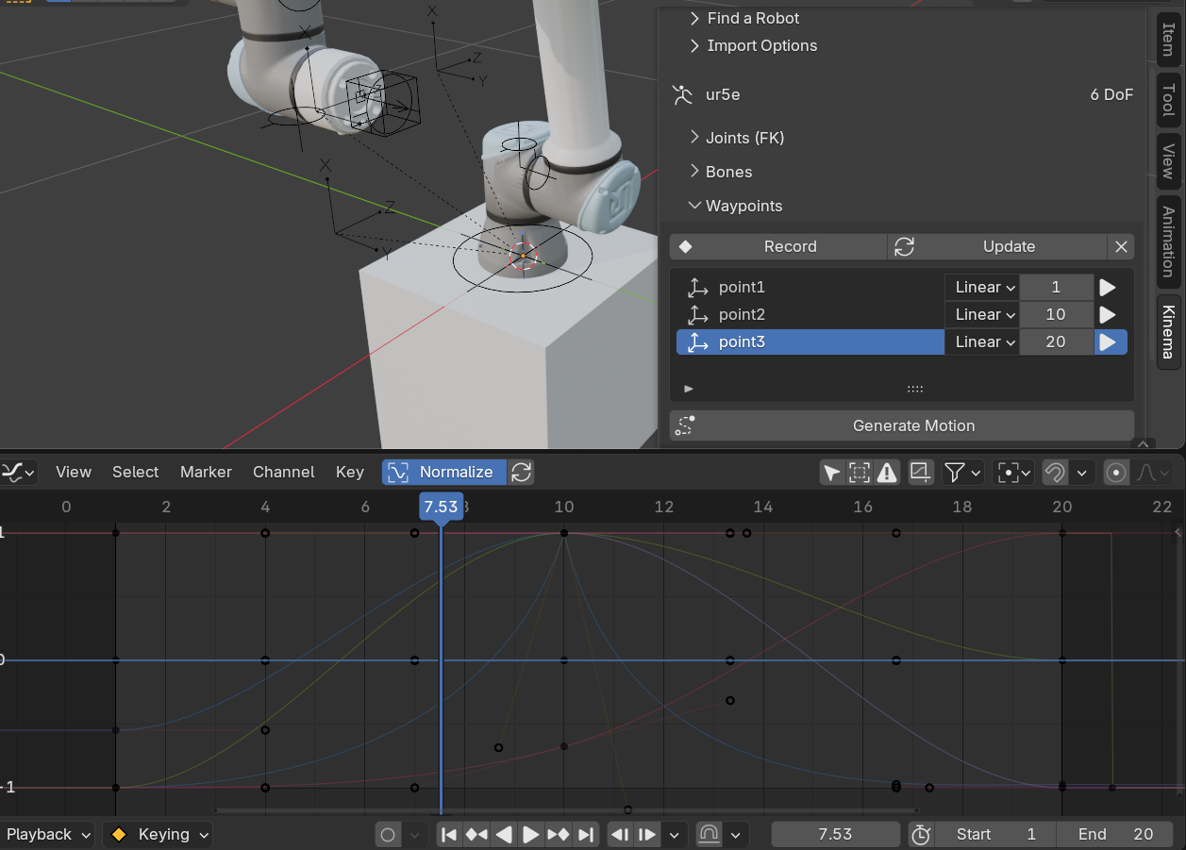The height and width of the screenshot is (850, 1186).
Task: Toggle only show errors warning icon
Action: tap(886, 472)
